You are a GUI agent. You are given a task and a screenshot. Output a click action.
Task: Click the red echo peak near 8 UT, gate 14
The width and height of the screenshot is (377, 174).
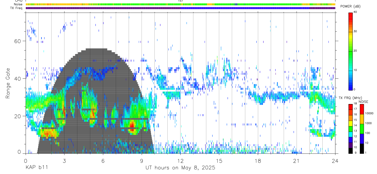tap(132, 126)
